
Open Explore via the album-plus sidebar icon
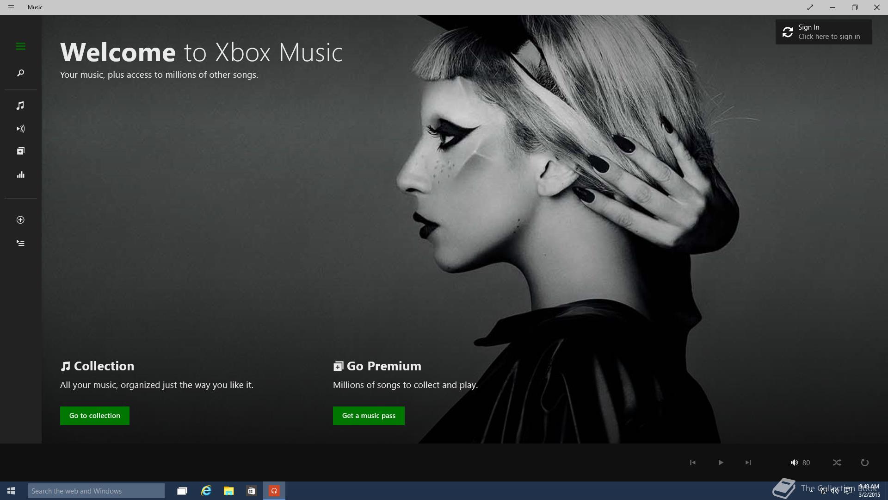click(x=20, y=151)
